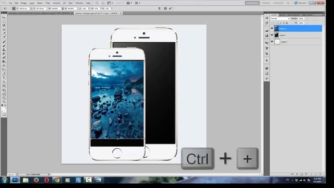Click the add layer style fx icon
This screenshot has width=334, height=188.
pyautogui.click(x=297, y=174)
